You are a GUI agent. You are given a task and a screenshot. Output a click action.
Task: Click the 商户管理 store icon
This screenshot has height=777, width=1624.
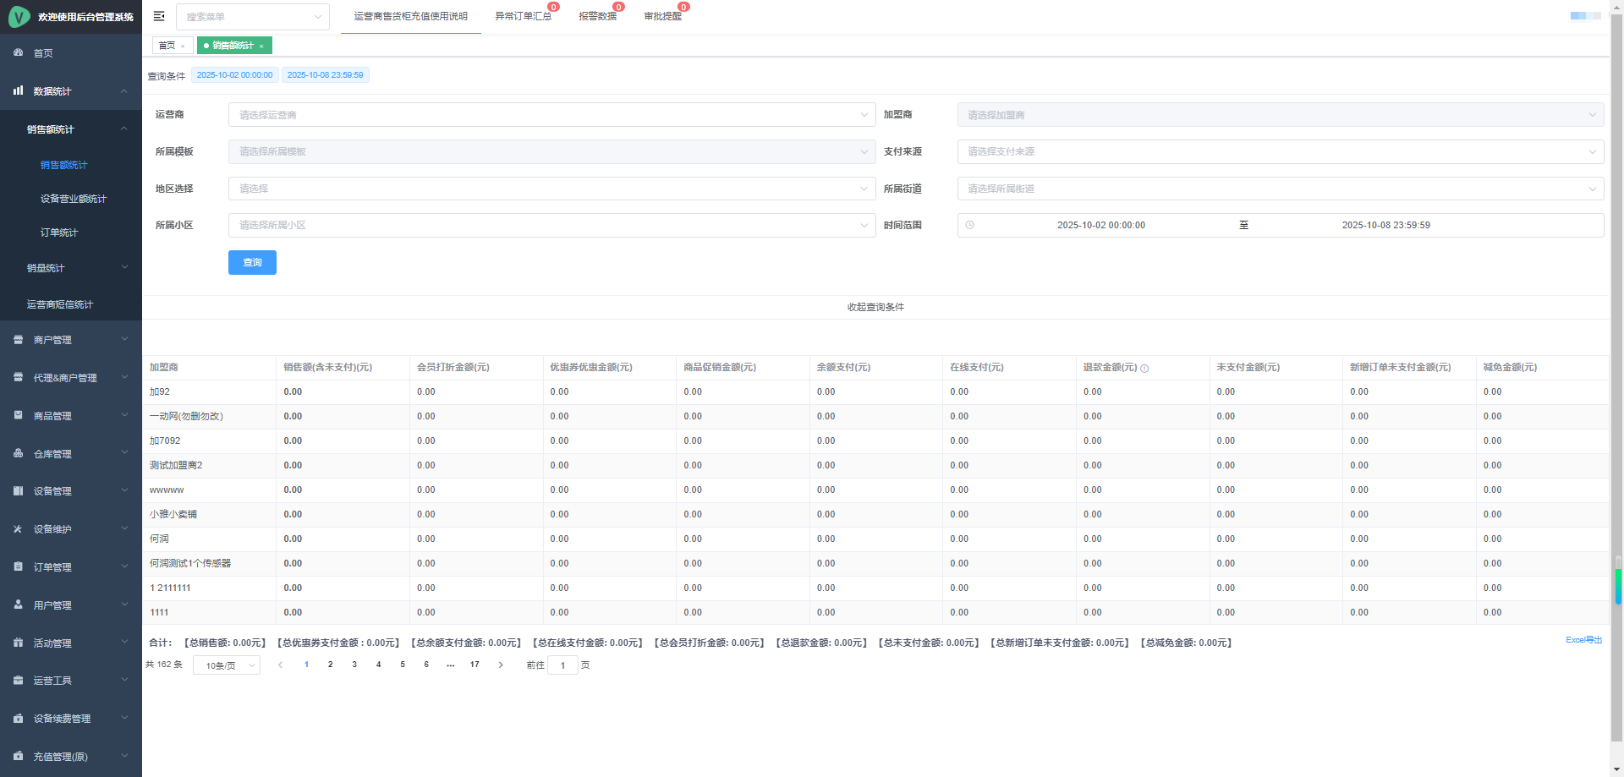click(x=19, y=340)
